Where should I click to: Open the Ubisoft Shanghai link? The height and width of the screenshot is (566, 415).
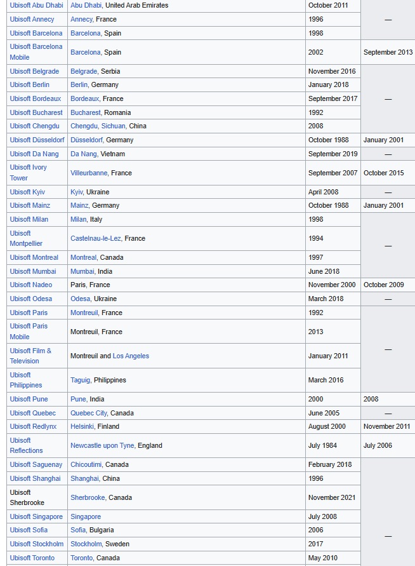[35, 478]
